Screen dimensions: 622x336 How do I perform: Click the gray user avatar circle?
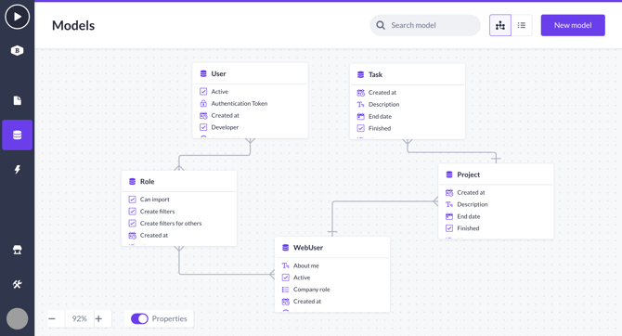pos(17,318)
